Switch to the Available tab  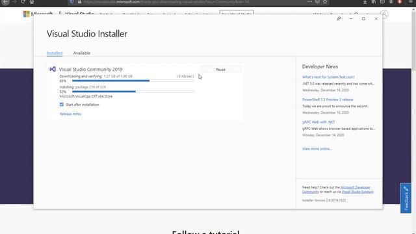[82, 53]
